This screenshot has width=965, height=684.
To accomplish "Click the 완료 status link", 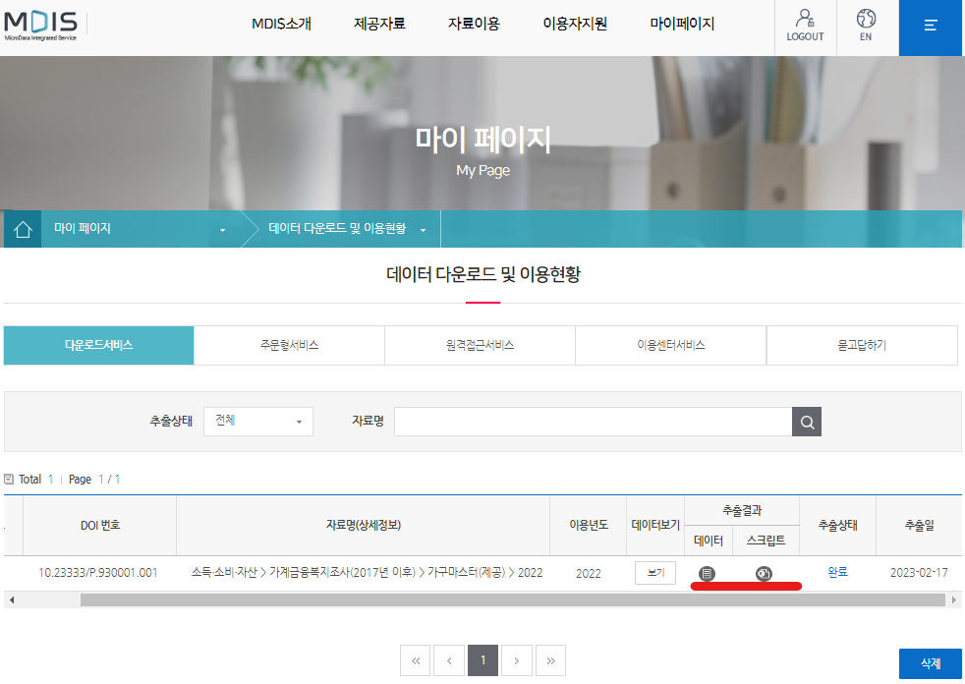I will tap(837, 572).
